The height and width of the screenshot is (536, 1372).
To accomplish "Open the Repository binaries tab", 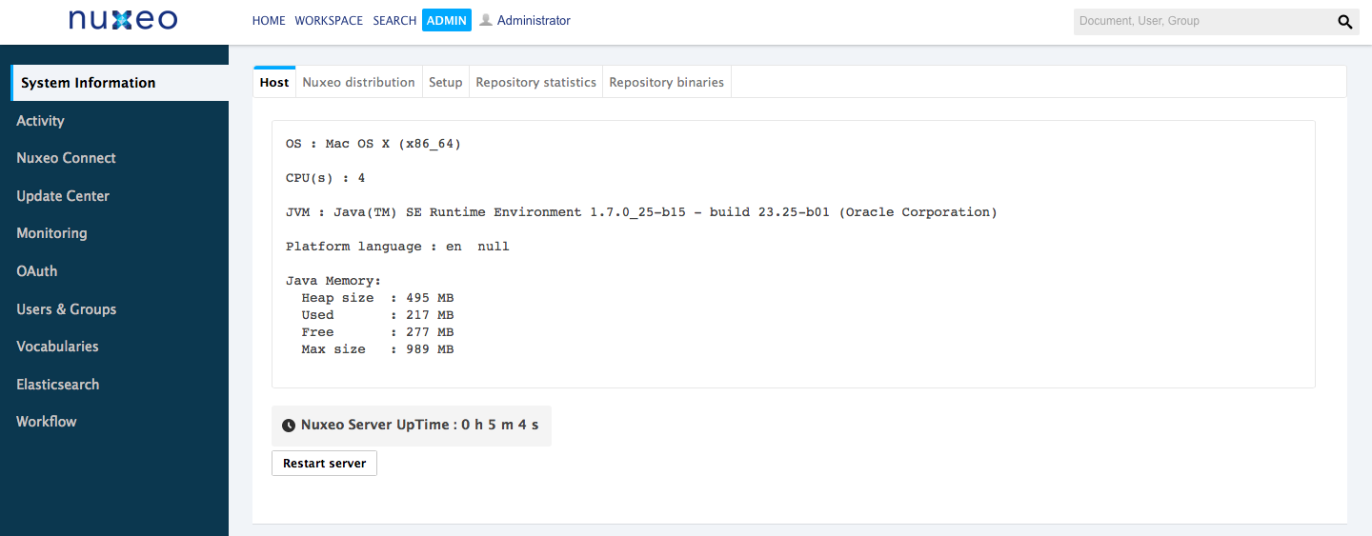I will pos(666,82).
